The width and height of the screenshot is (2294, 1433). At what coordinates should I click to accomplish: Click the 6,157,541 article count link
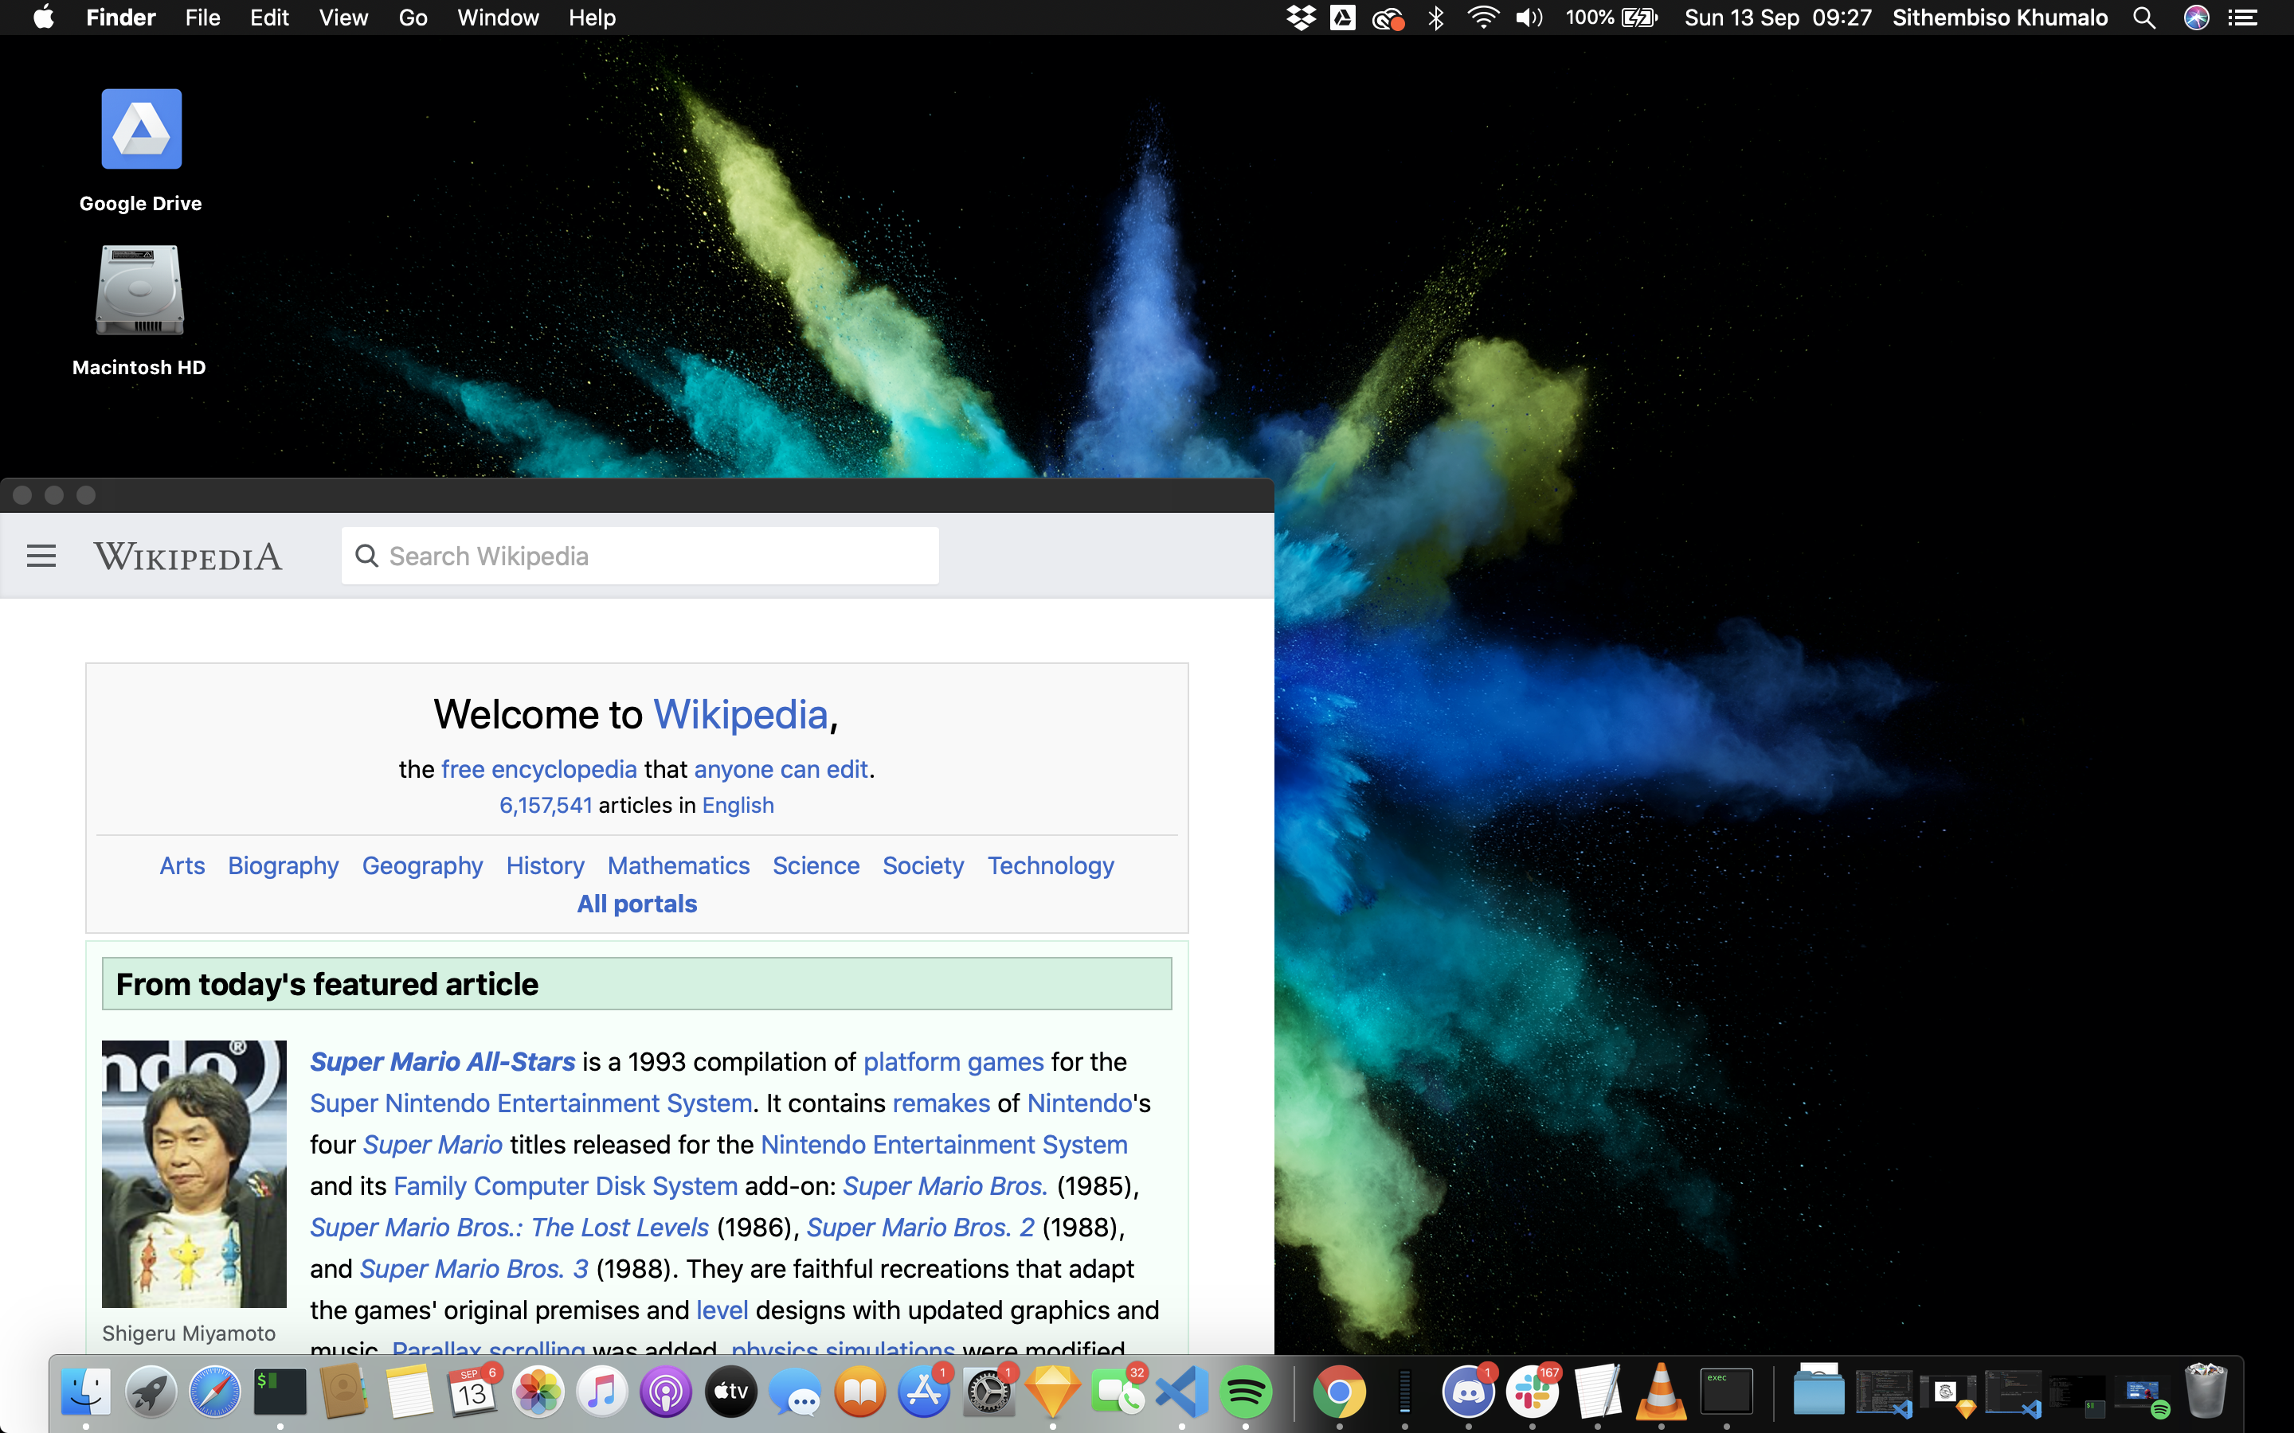[x=545, y=805]
